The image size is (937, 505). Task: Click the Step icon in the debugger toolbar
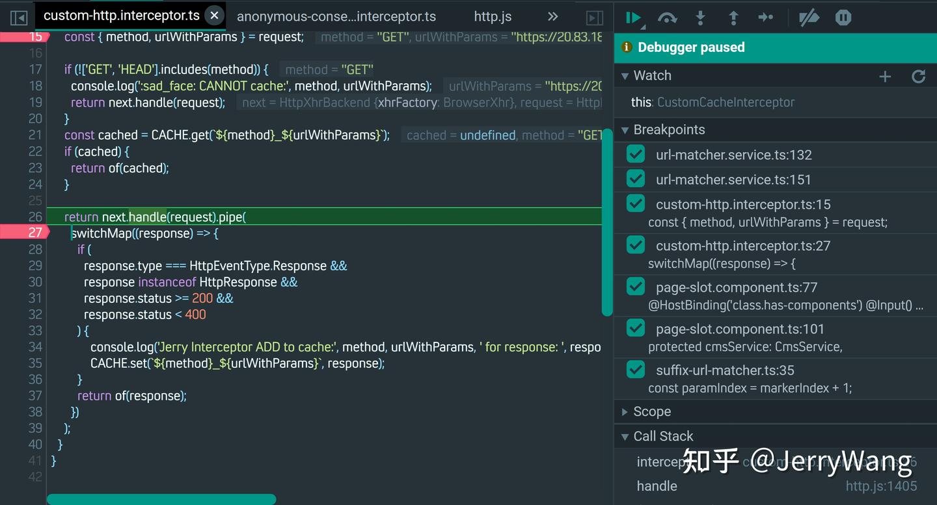pos(766,18)
